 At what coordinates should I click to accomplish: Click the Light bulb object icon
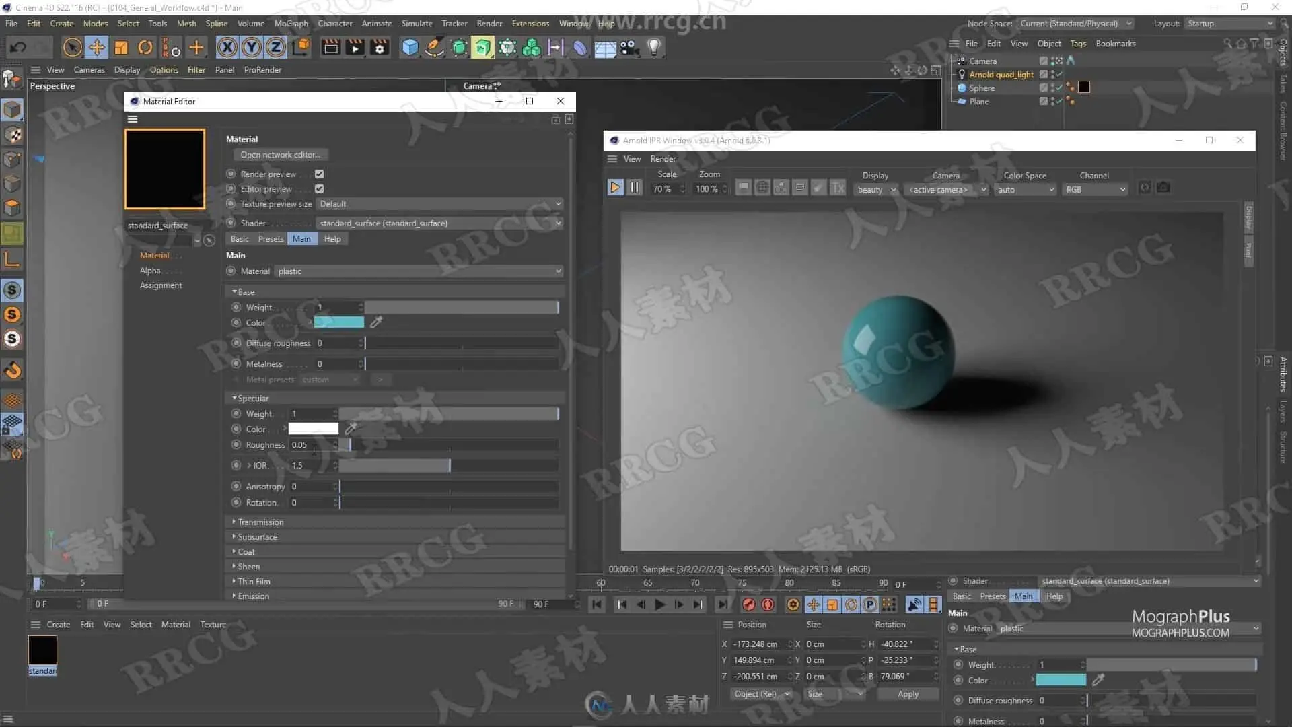point(653,47)
